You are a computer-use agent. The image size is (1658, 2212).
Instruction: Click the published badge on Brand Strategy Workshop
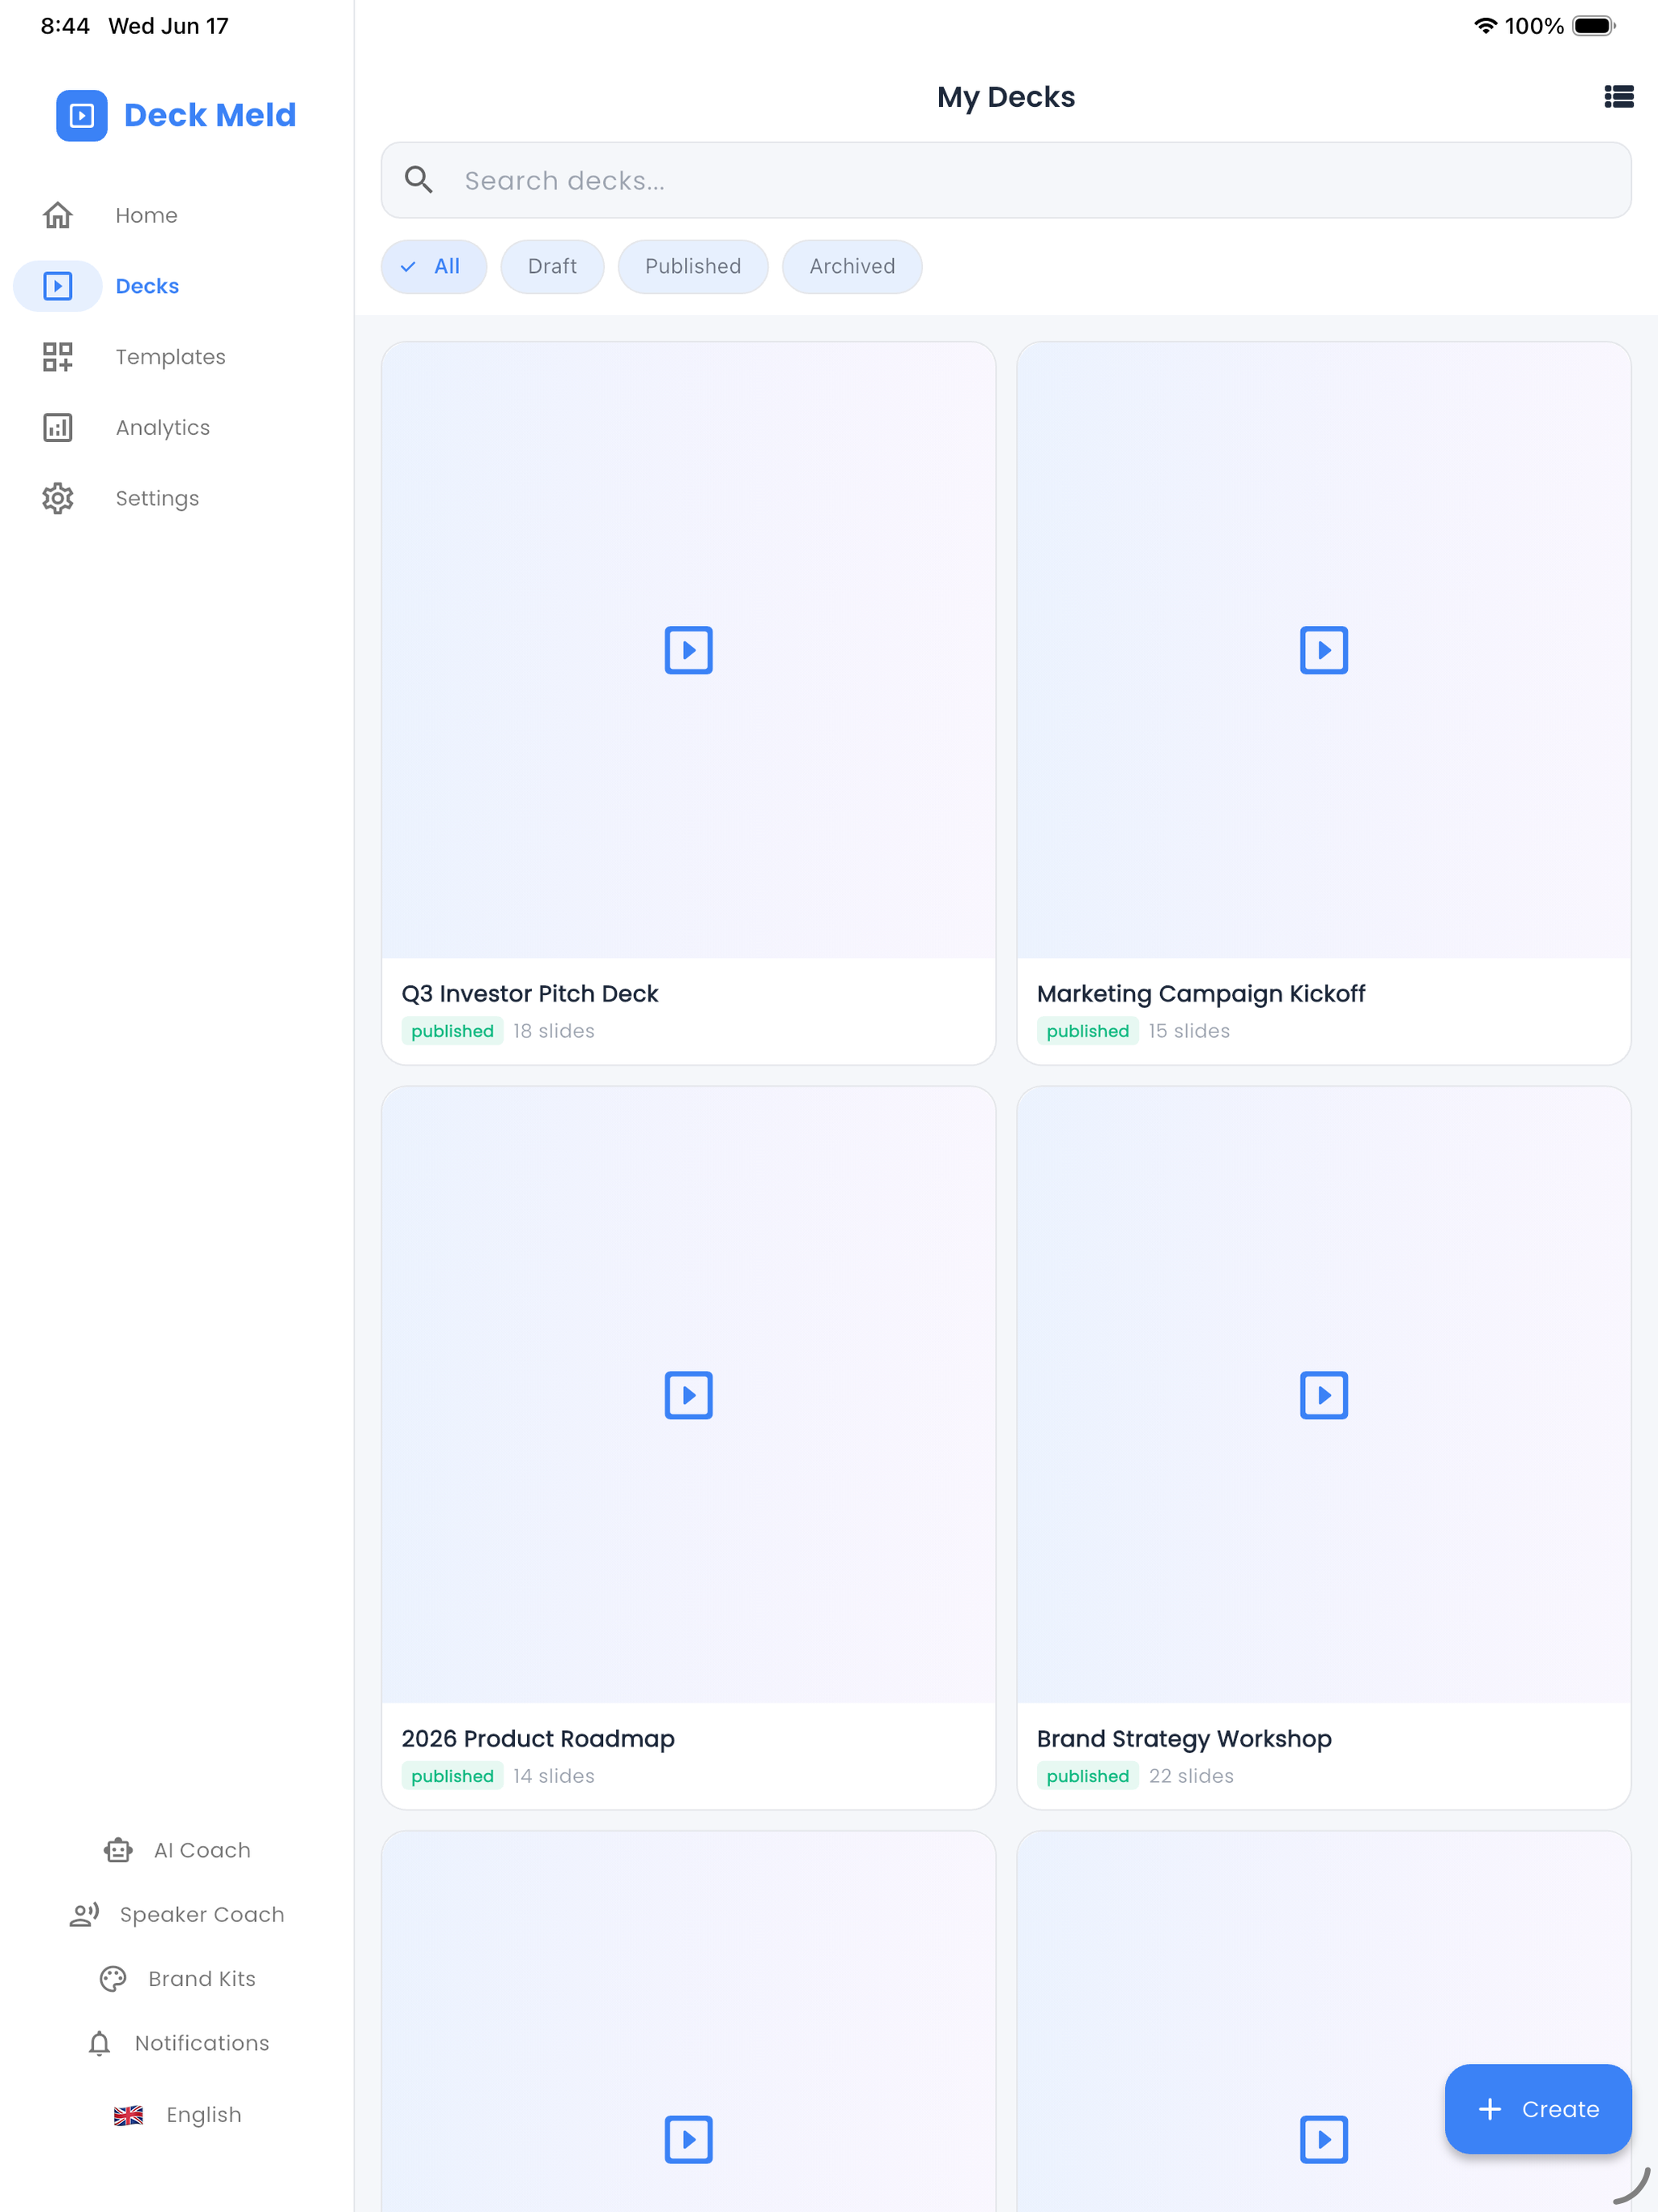[1088, 1776]
